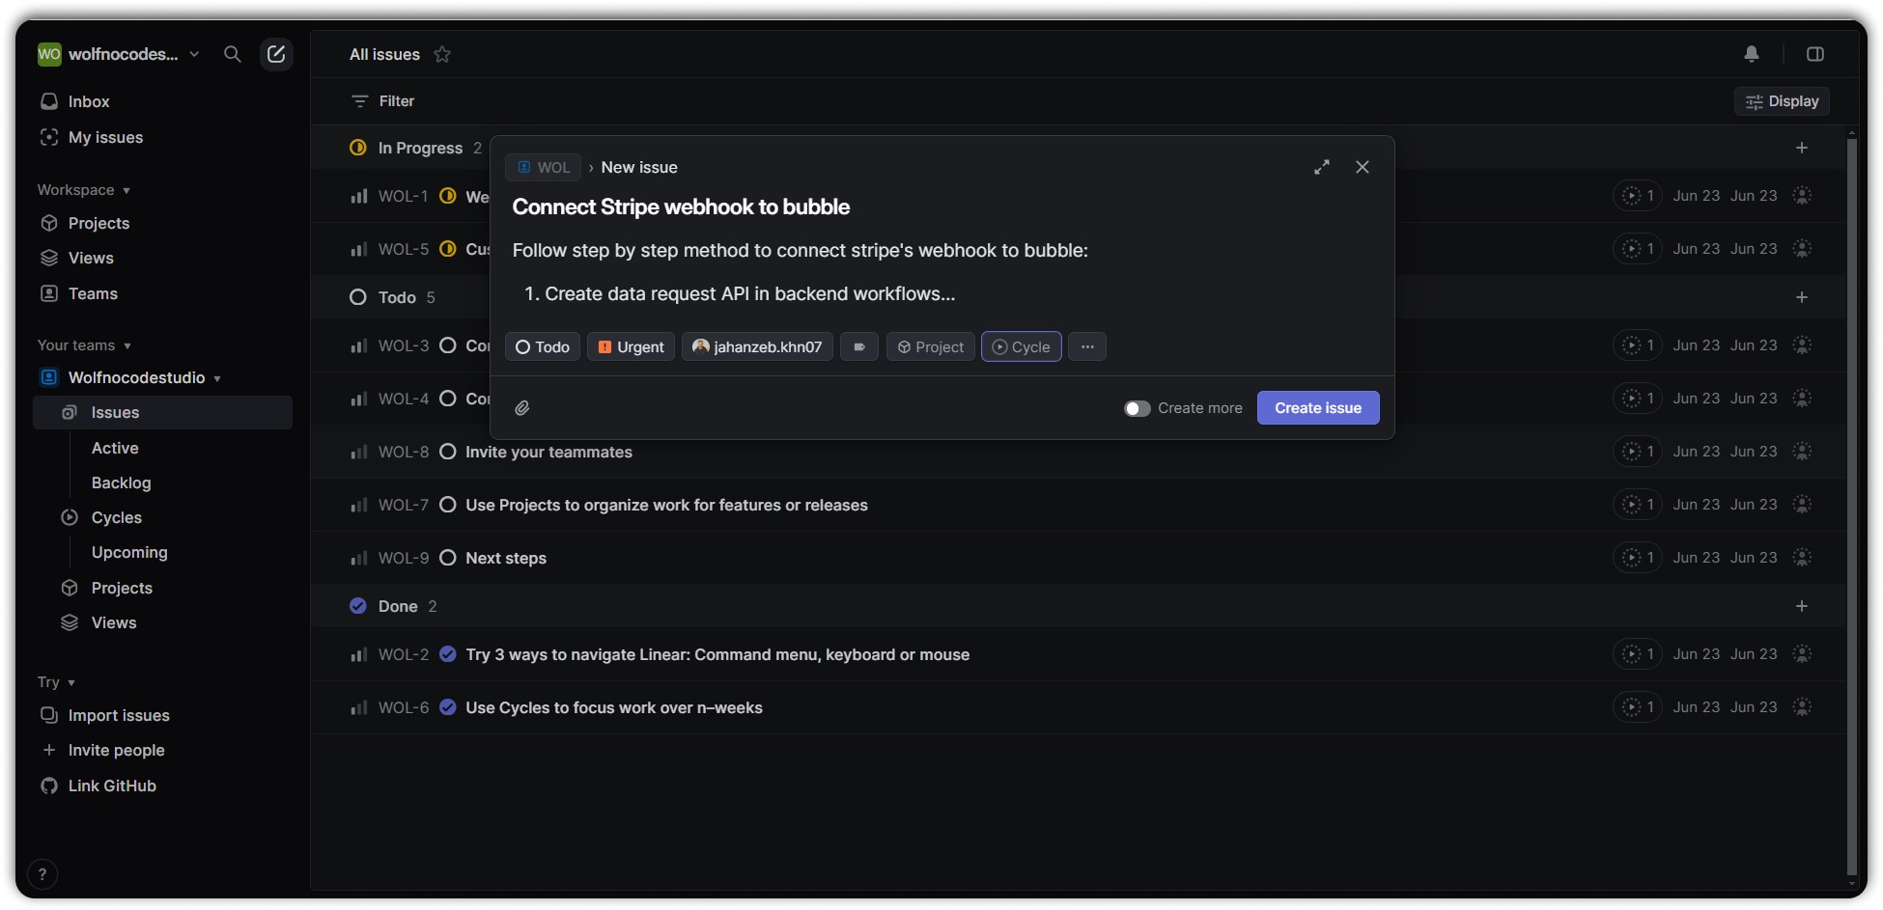
Task: Click assignee avatar icon on WOL-7 row
Action: tap(1802, 505)
